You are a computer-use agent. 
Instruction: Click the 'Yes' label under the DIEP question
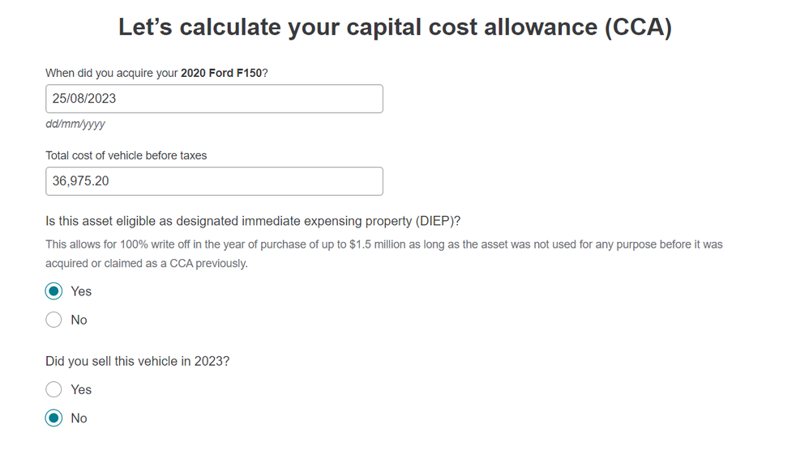coord(81,291)
